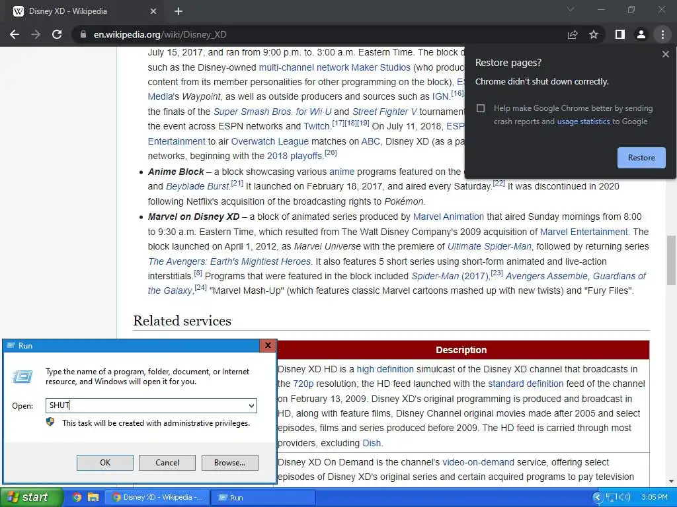The width and height of the screenshot is (677, 507).
Task: Click Cancel in the Run dialog
Action: [x=167, y=463]
